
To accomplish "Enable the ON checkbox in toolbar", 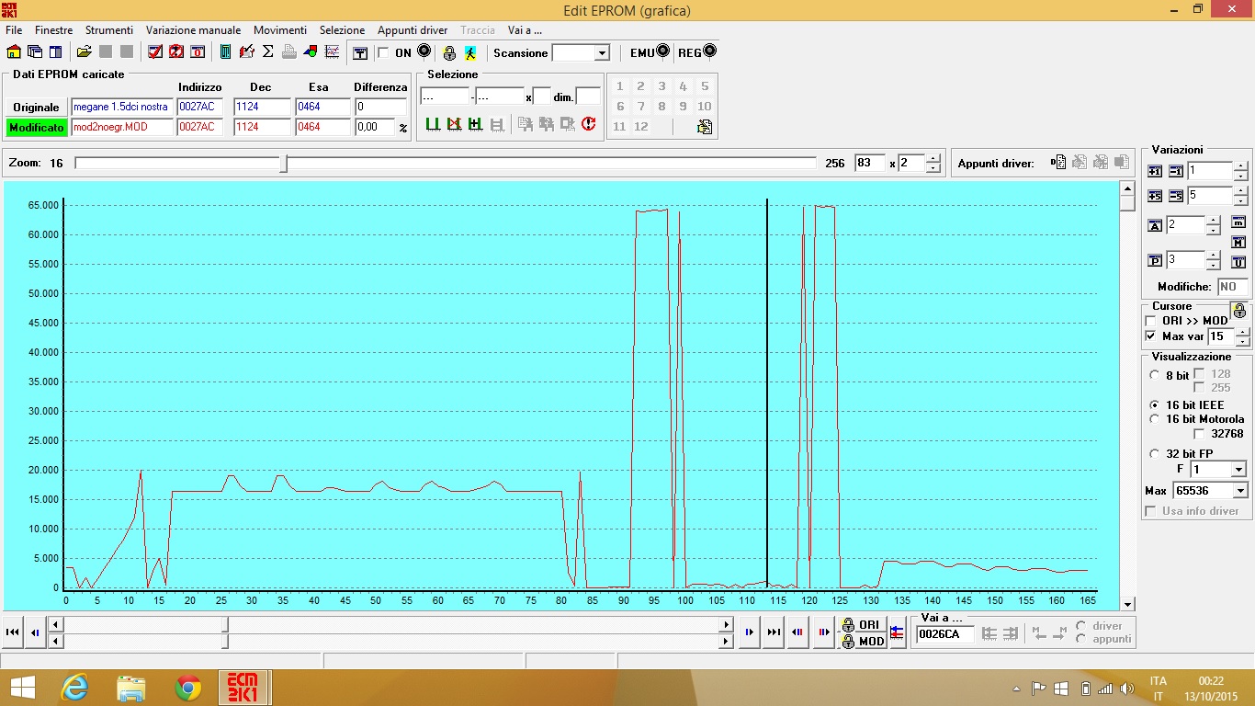I will [x=383, y=53].
